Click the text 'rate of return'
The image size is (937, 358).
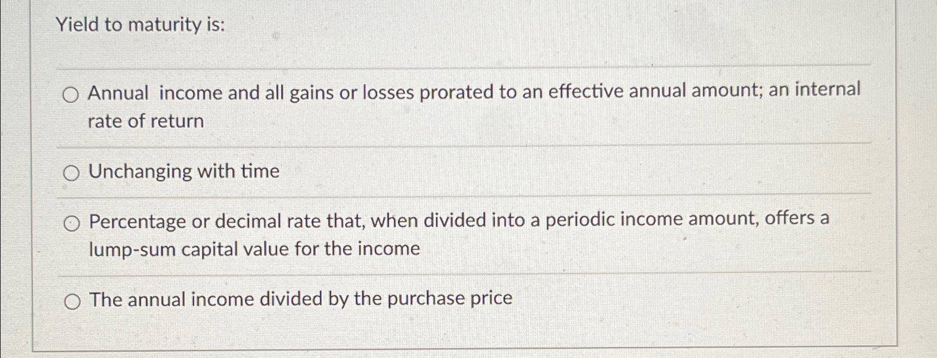coord(145,120)
